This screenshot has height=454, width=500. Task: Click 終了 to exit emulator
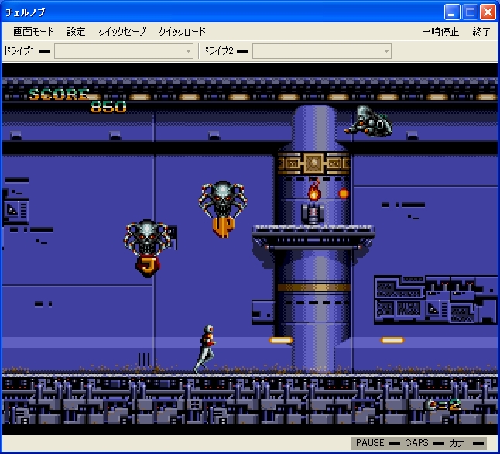(481, 32)
